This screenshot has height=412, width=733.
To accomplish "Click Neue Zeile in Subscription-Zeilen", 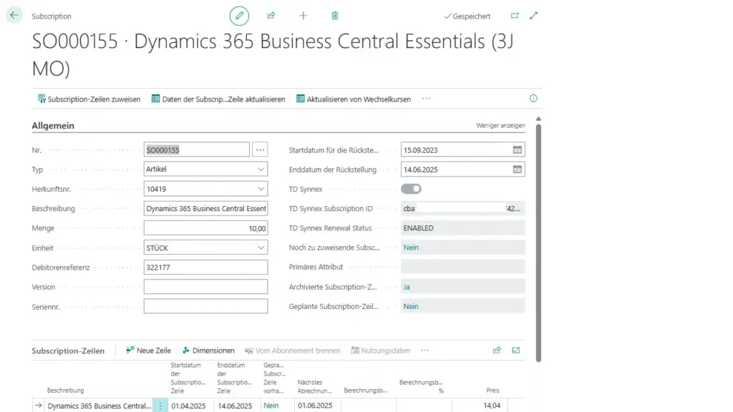I will pyautogui.click(x=148, y=350).
